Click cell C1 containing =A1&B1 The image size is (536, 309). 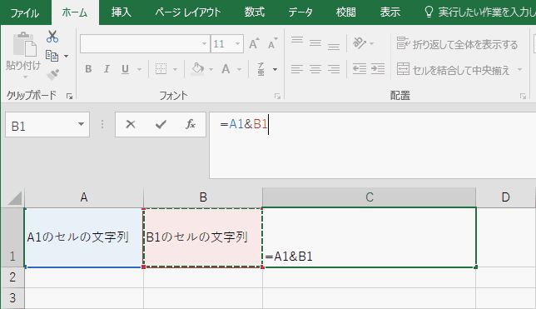(x=370, y=237)
